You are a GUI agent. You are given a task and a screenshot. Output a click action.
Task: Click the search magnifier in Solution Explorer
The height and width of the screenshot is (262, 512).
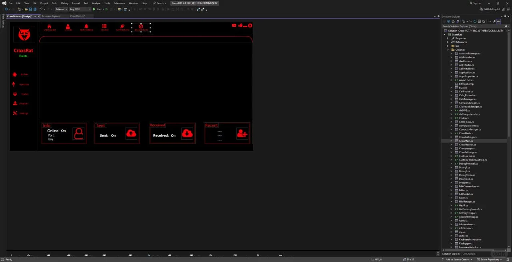pos(506,26)
